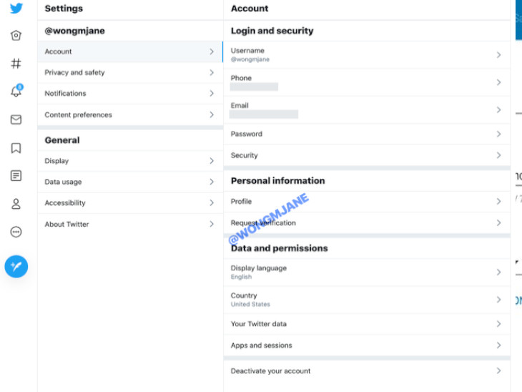Open Password settings row
522x392 pixels.
click(247, 134)
